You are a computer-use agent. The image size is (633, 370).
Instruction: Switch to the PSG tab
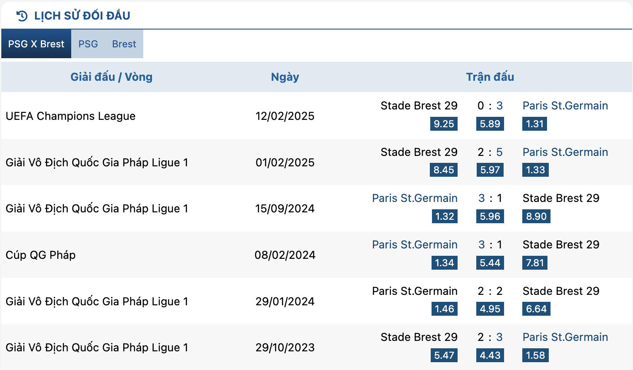88,44
